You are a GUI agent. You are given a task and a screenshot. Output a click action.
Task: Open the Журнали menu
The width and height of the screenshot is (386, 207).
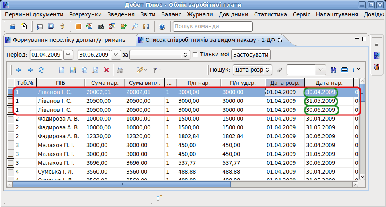pos(200,15)
